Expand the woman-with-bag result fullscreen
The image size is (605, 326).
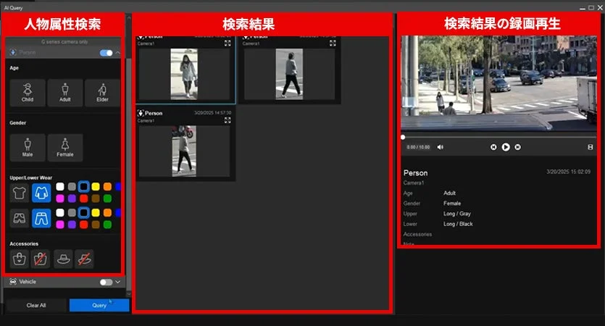pyautogui.click(x=228, y=43)
